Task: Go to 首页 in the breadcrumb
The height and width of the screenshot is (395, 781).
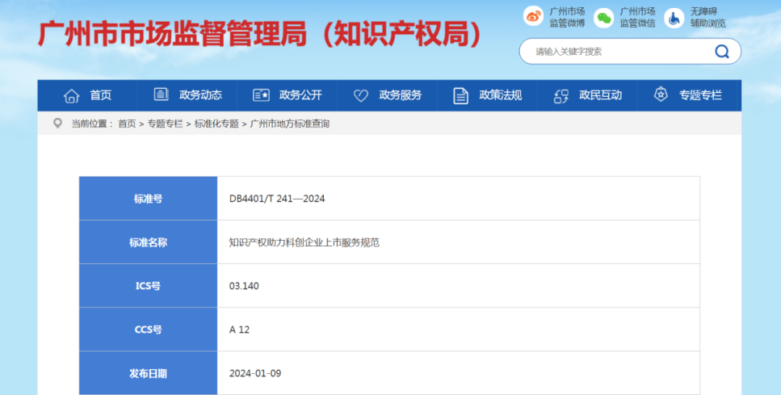Action: pos(127,124)
